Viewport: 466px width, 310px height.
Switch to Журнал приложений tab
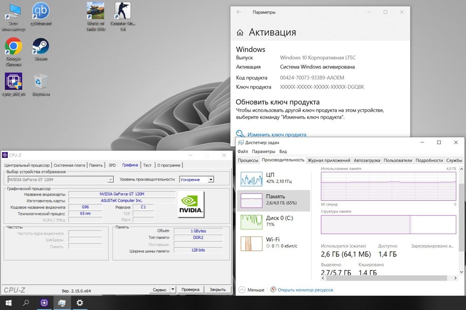coord(329,160)
